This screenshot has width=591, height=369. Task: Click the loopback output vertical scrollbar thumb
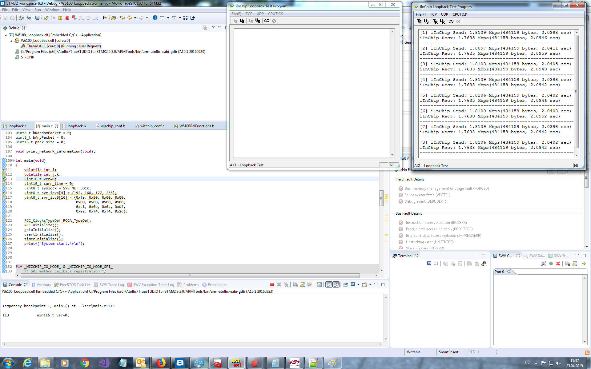coord(576,91)
